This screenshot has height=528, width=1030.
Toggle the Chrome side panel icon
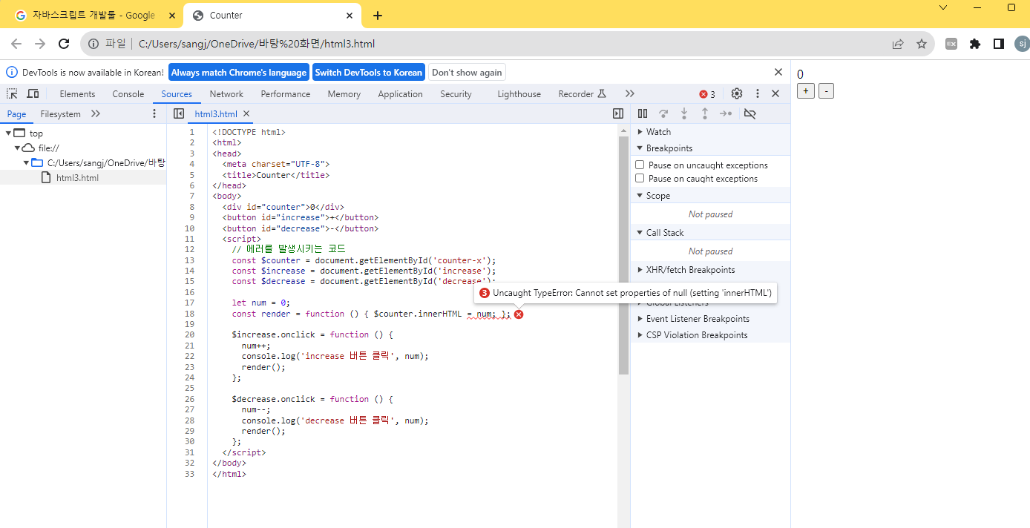999,44
